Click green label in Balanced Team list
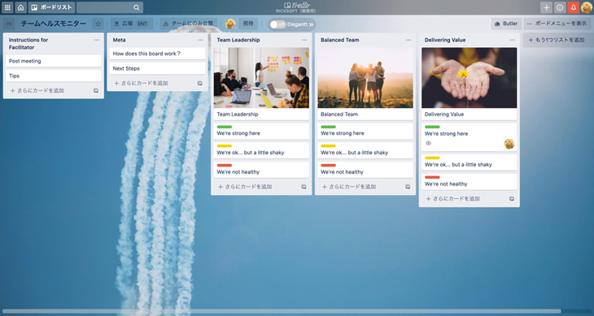 tap(328, 127)
